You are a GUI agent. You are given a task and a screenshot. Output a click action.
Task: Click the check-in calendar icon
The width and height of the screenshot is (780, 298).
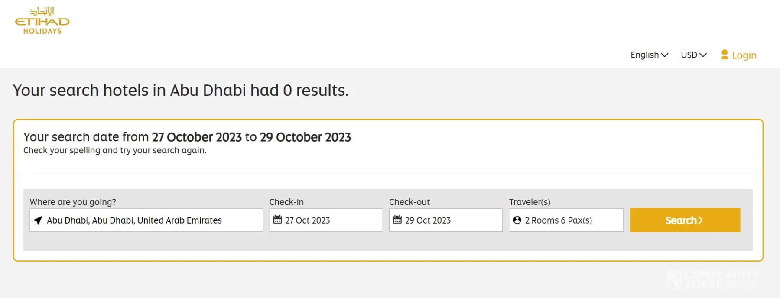coord(277,220)
